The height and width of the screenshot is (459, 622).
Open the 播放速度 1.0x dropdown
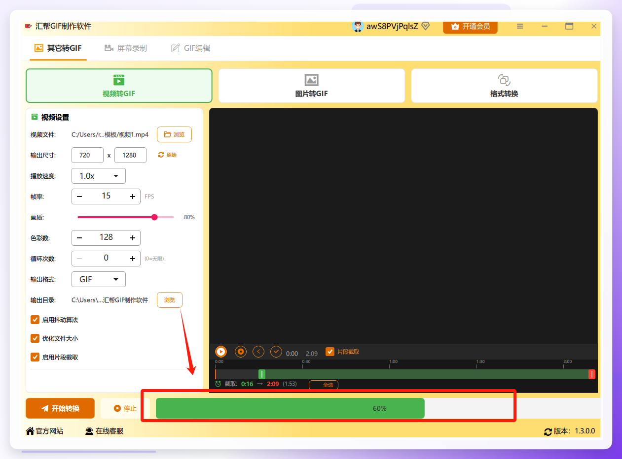click(99, 176)
